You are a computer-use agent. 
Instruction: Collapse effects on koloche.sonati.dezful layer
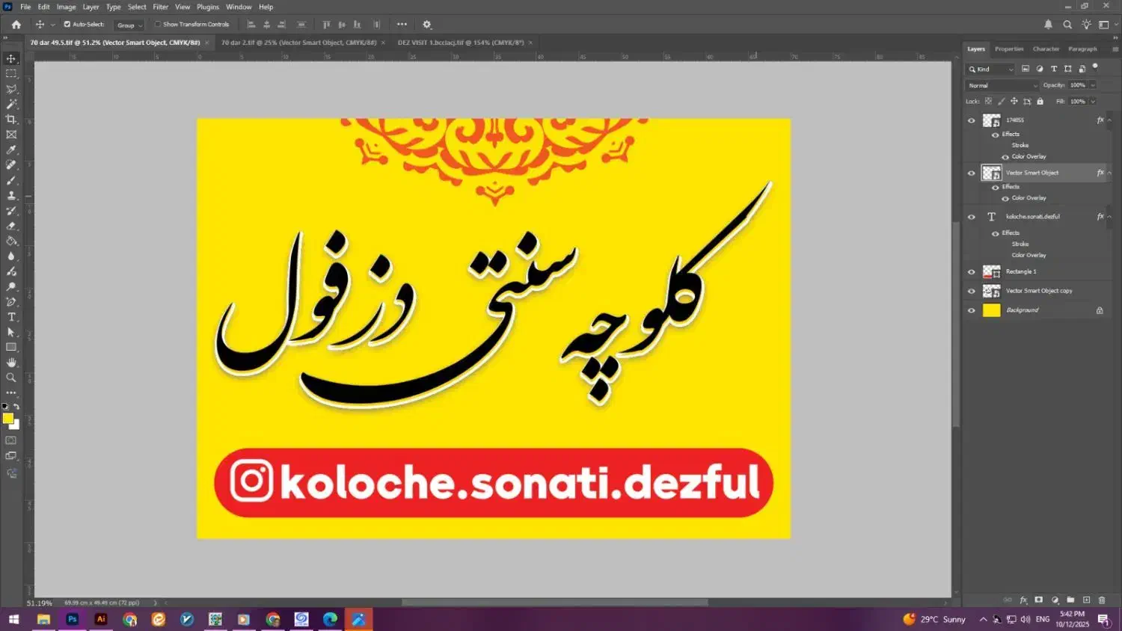pos(1109,217)
